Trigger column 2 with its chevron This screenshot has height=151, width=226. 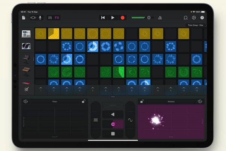coord(53,89)
